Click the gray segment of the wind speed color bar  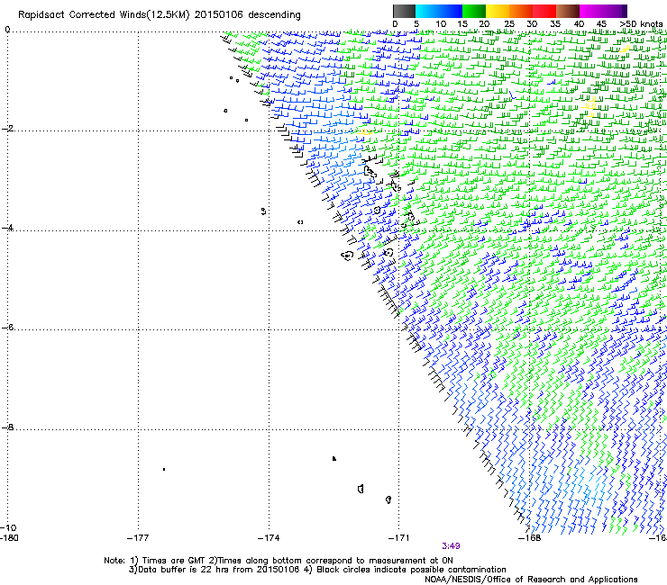pos(404,11)
